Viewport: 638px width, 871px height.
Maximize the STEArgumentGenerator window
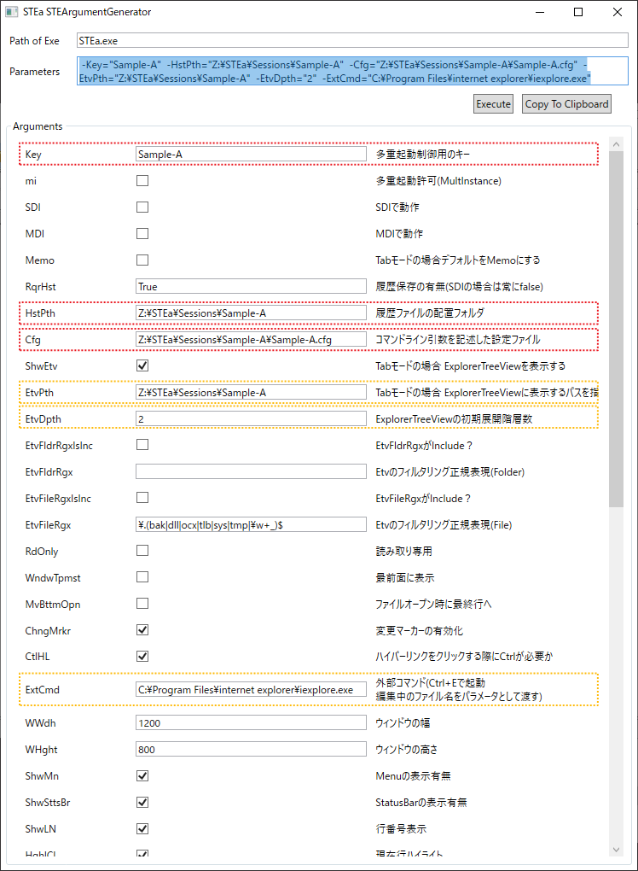pos(578,12)
